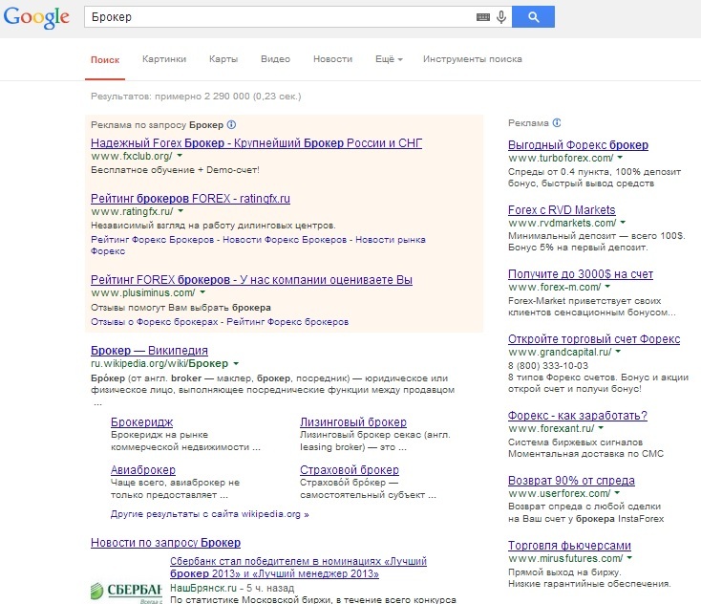Image resolution: width=701 pixels, height=604 pixels.
Task: Open ad 'Торговля фьючерсами'
Action: tap(569, 546)
